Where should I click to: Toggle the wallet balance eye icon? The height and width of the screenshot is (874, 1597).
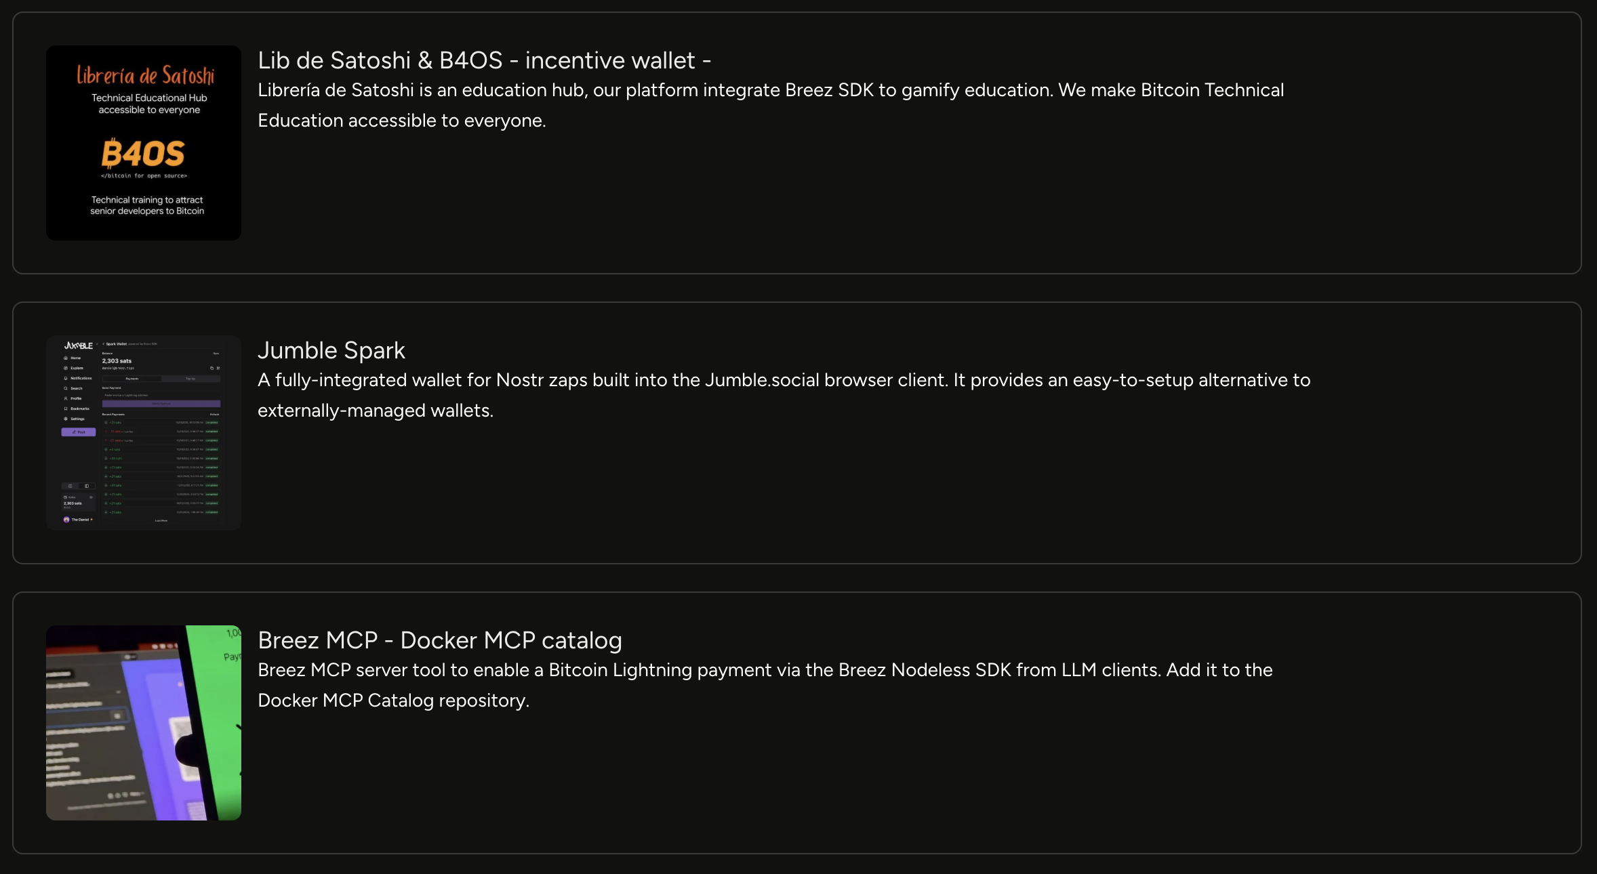coord(91,497)
